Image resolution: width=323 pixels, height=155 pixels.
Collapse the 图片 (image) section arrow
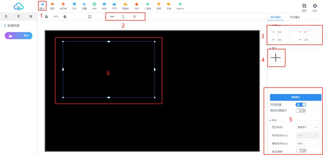tap(270, 48)
